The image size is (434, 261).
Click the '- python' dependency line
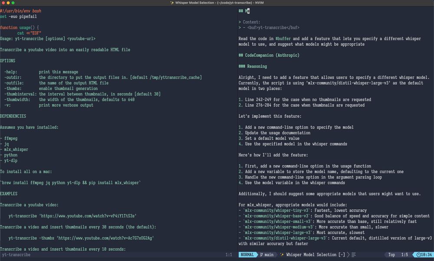pyautogui.click(x=9, y=155)
